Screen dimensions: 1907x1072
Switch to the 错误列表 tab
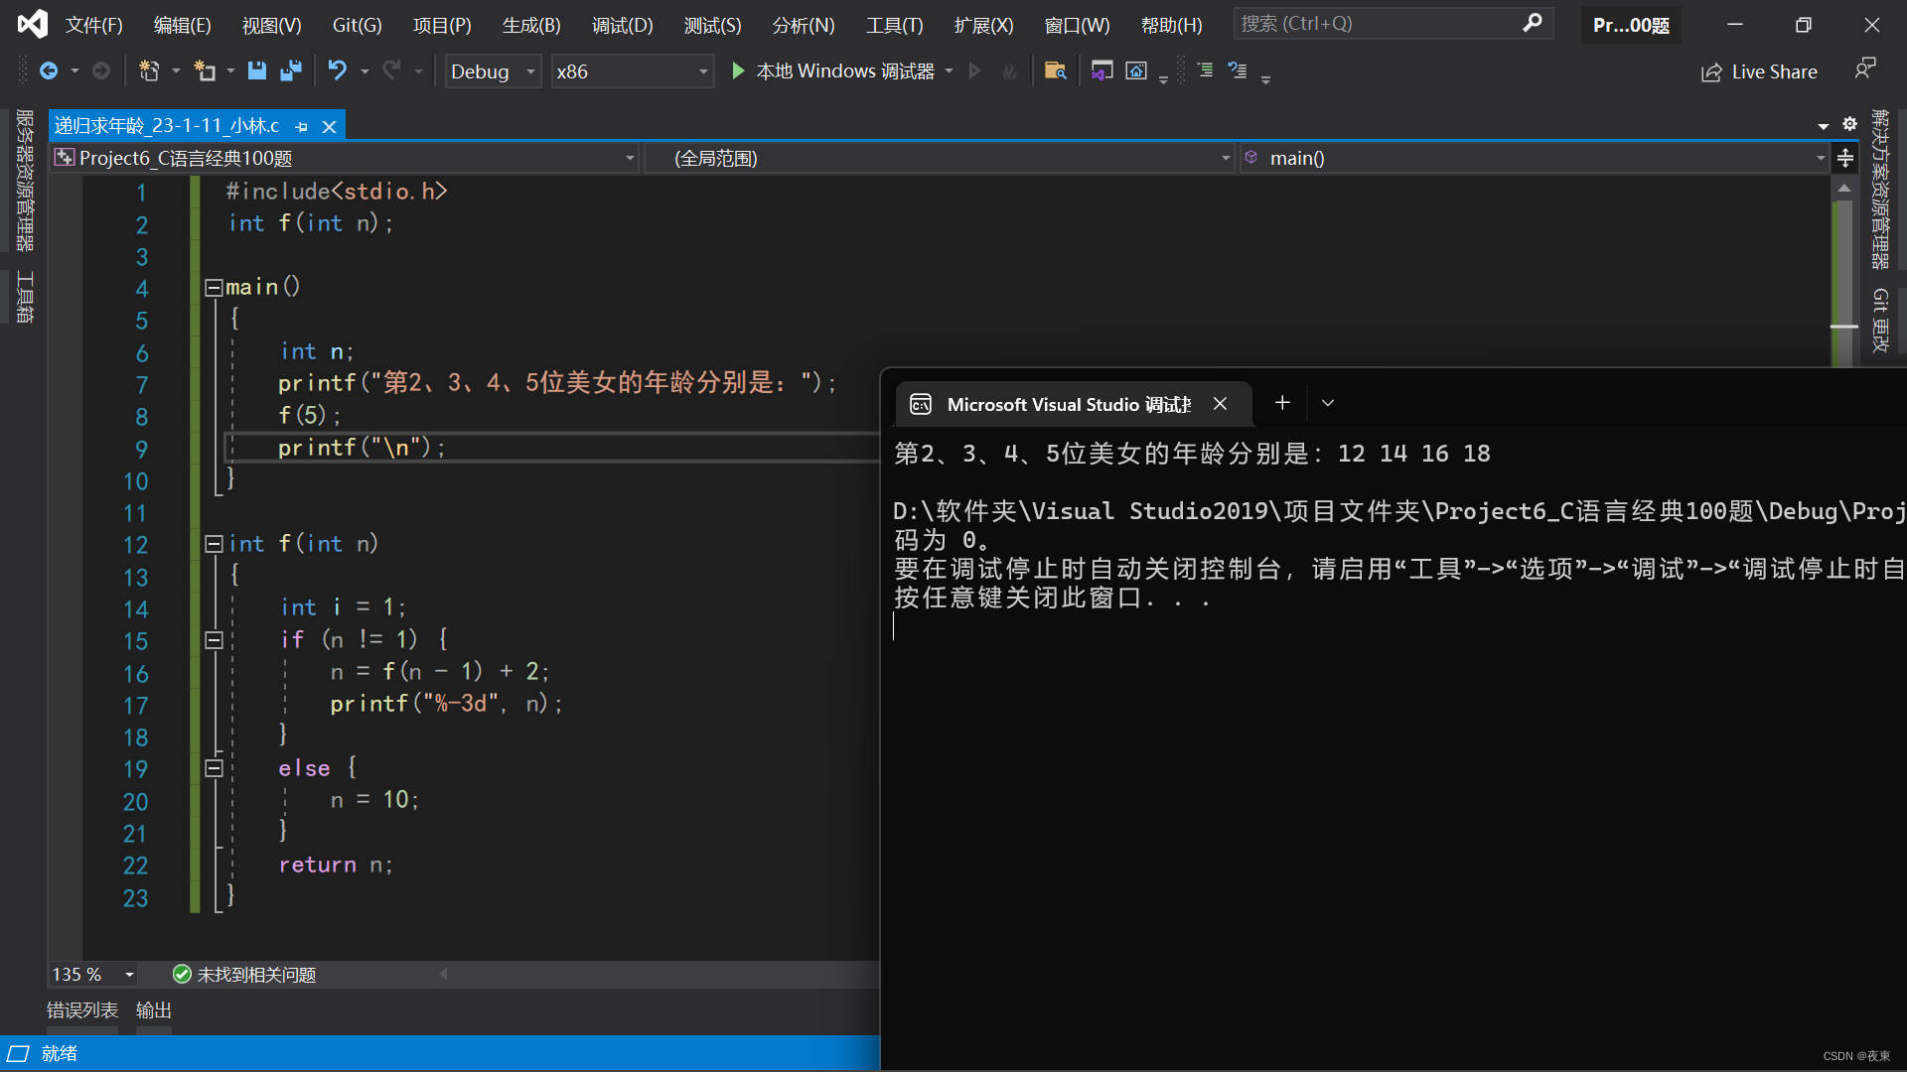(x=82, y=1010)
